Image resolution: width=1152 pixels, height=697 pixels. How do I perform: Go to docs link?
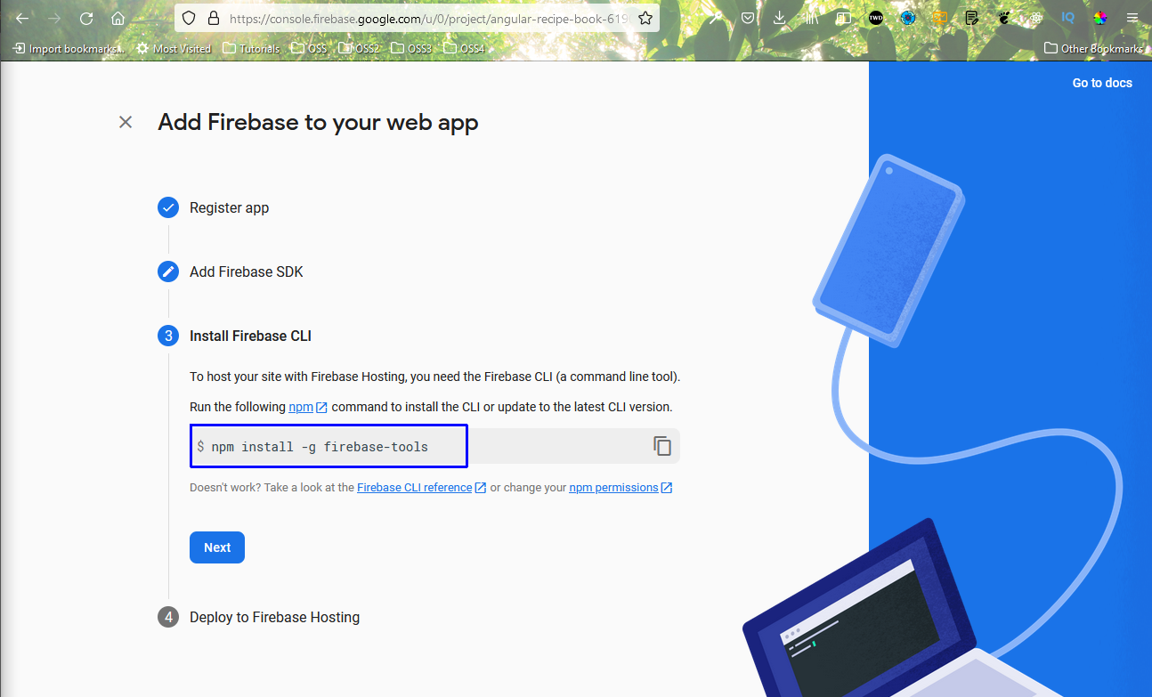[x=1102, y=83]
